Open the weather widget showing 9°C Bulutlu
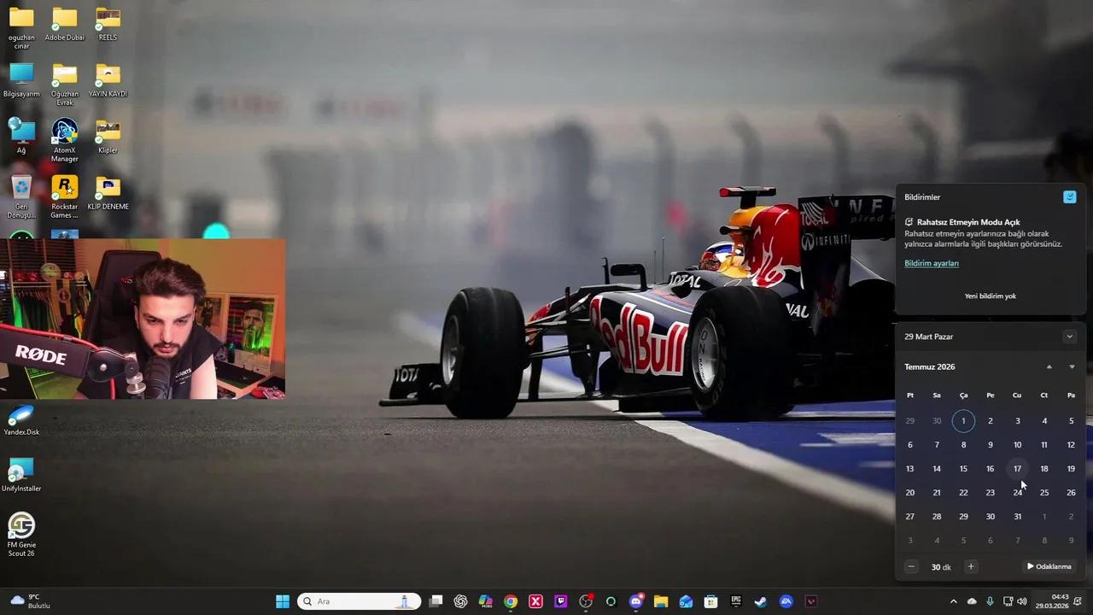 tap(31, 601)
